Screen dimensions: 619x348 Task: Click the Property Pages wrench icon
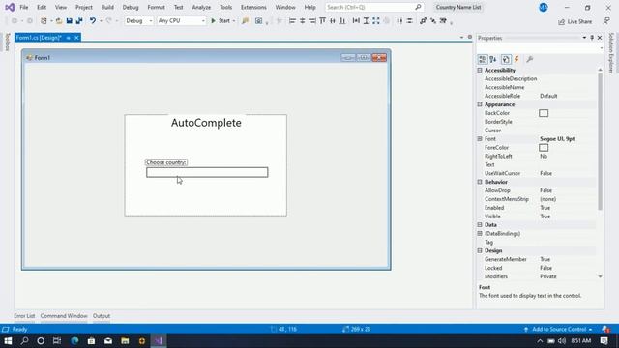[530, 59]
